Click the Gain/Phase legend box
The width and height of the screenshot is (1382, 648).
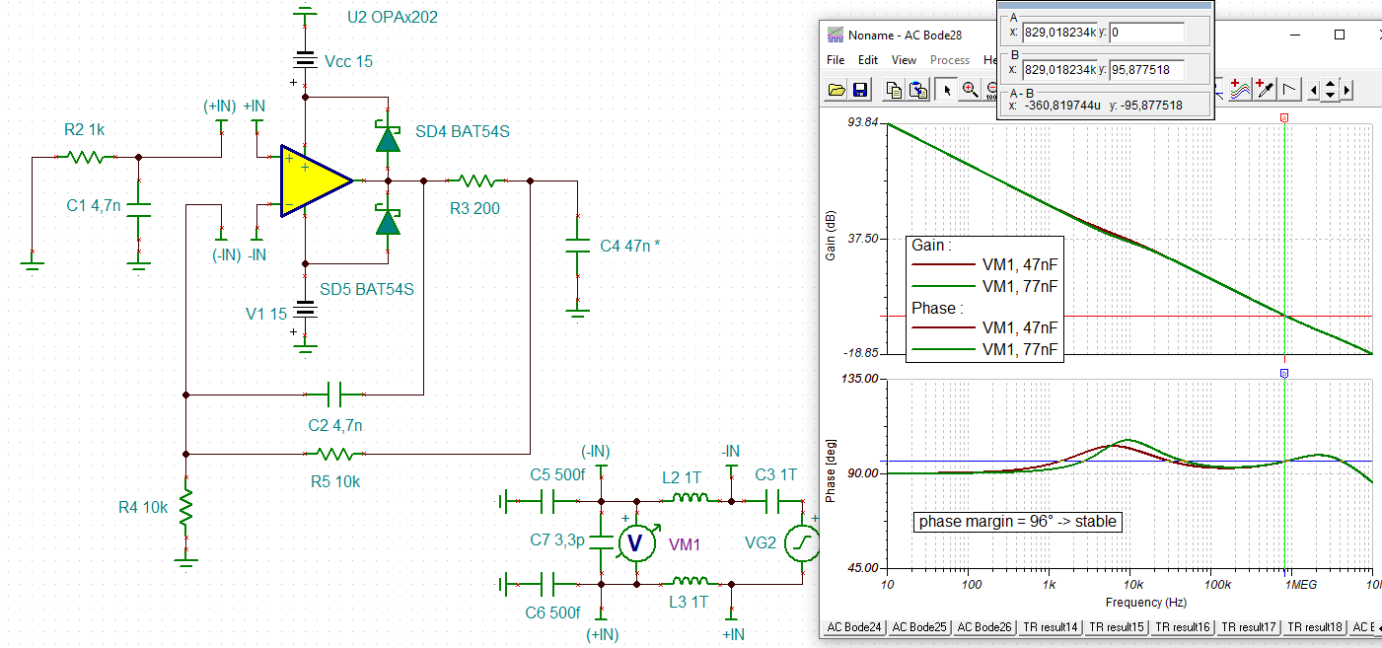pyautogui.click(x=984, y=299)
